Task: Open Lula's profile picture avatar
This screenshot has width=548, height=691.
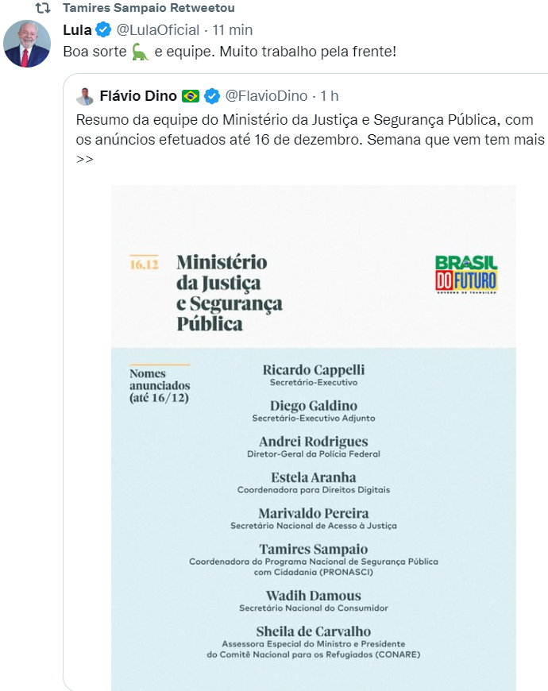Action: click(27, 43)
